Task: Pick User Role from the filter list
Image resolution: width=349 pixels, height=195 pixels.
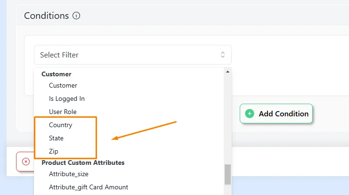Action: point(63,112)
